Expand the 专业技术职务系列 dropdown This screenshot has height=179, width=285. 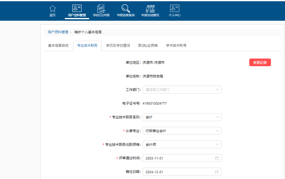pyautogui.click(x=182, y=117)
